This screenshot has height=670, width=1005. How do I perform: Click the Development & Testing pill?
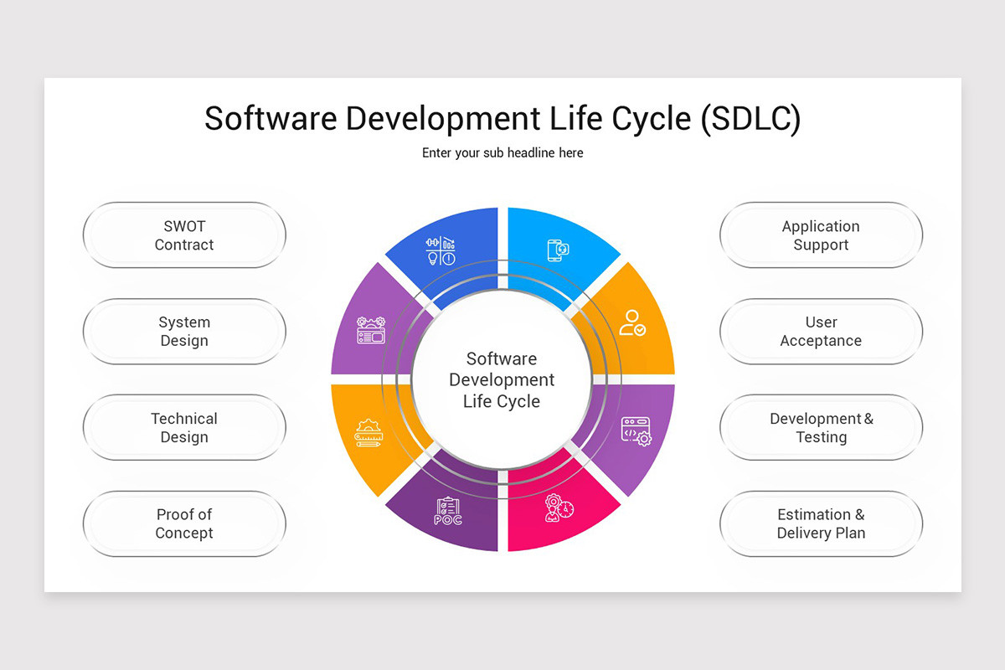tap(821, 428)
